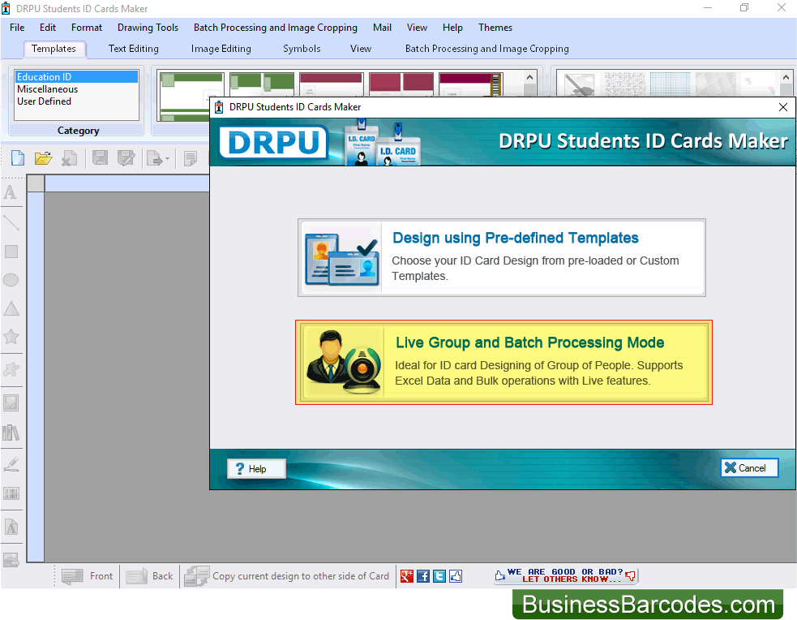Click the Save floppy disk icon
The width and height of the screenshot is (797, 620).
click(100, 158)
